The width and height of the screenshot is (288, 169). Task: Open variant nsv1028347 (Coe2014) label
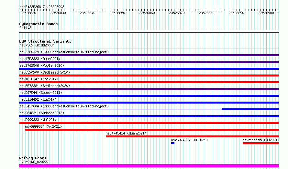(x=39, y=79)
